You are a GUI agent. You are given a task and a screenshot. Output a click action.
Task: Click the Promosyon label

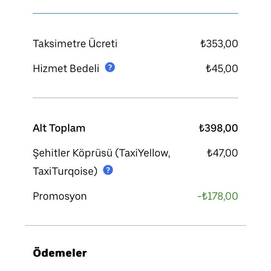[60, 196]
